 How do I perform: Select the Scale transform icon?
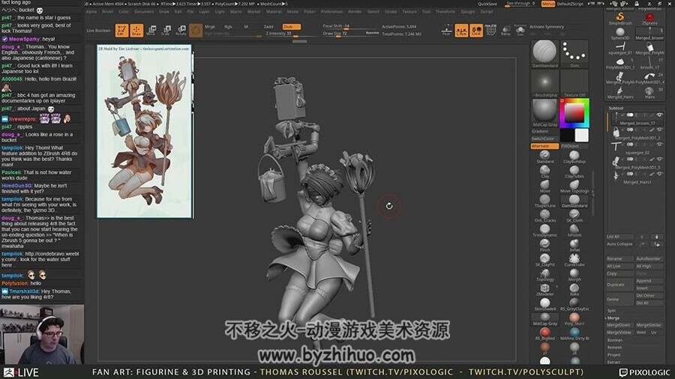point(166,30)
